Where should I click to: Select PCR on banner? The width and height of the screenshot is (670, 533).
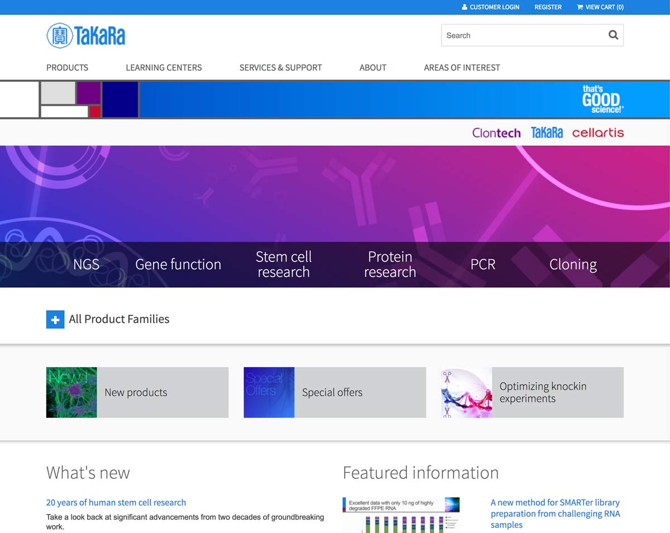pyautogui.click(x=483, y=264)
